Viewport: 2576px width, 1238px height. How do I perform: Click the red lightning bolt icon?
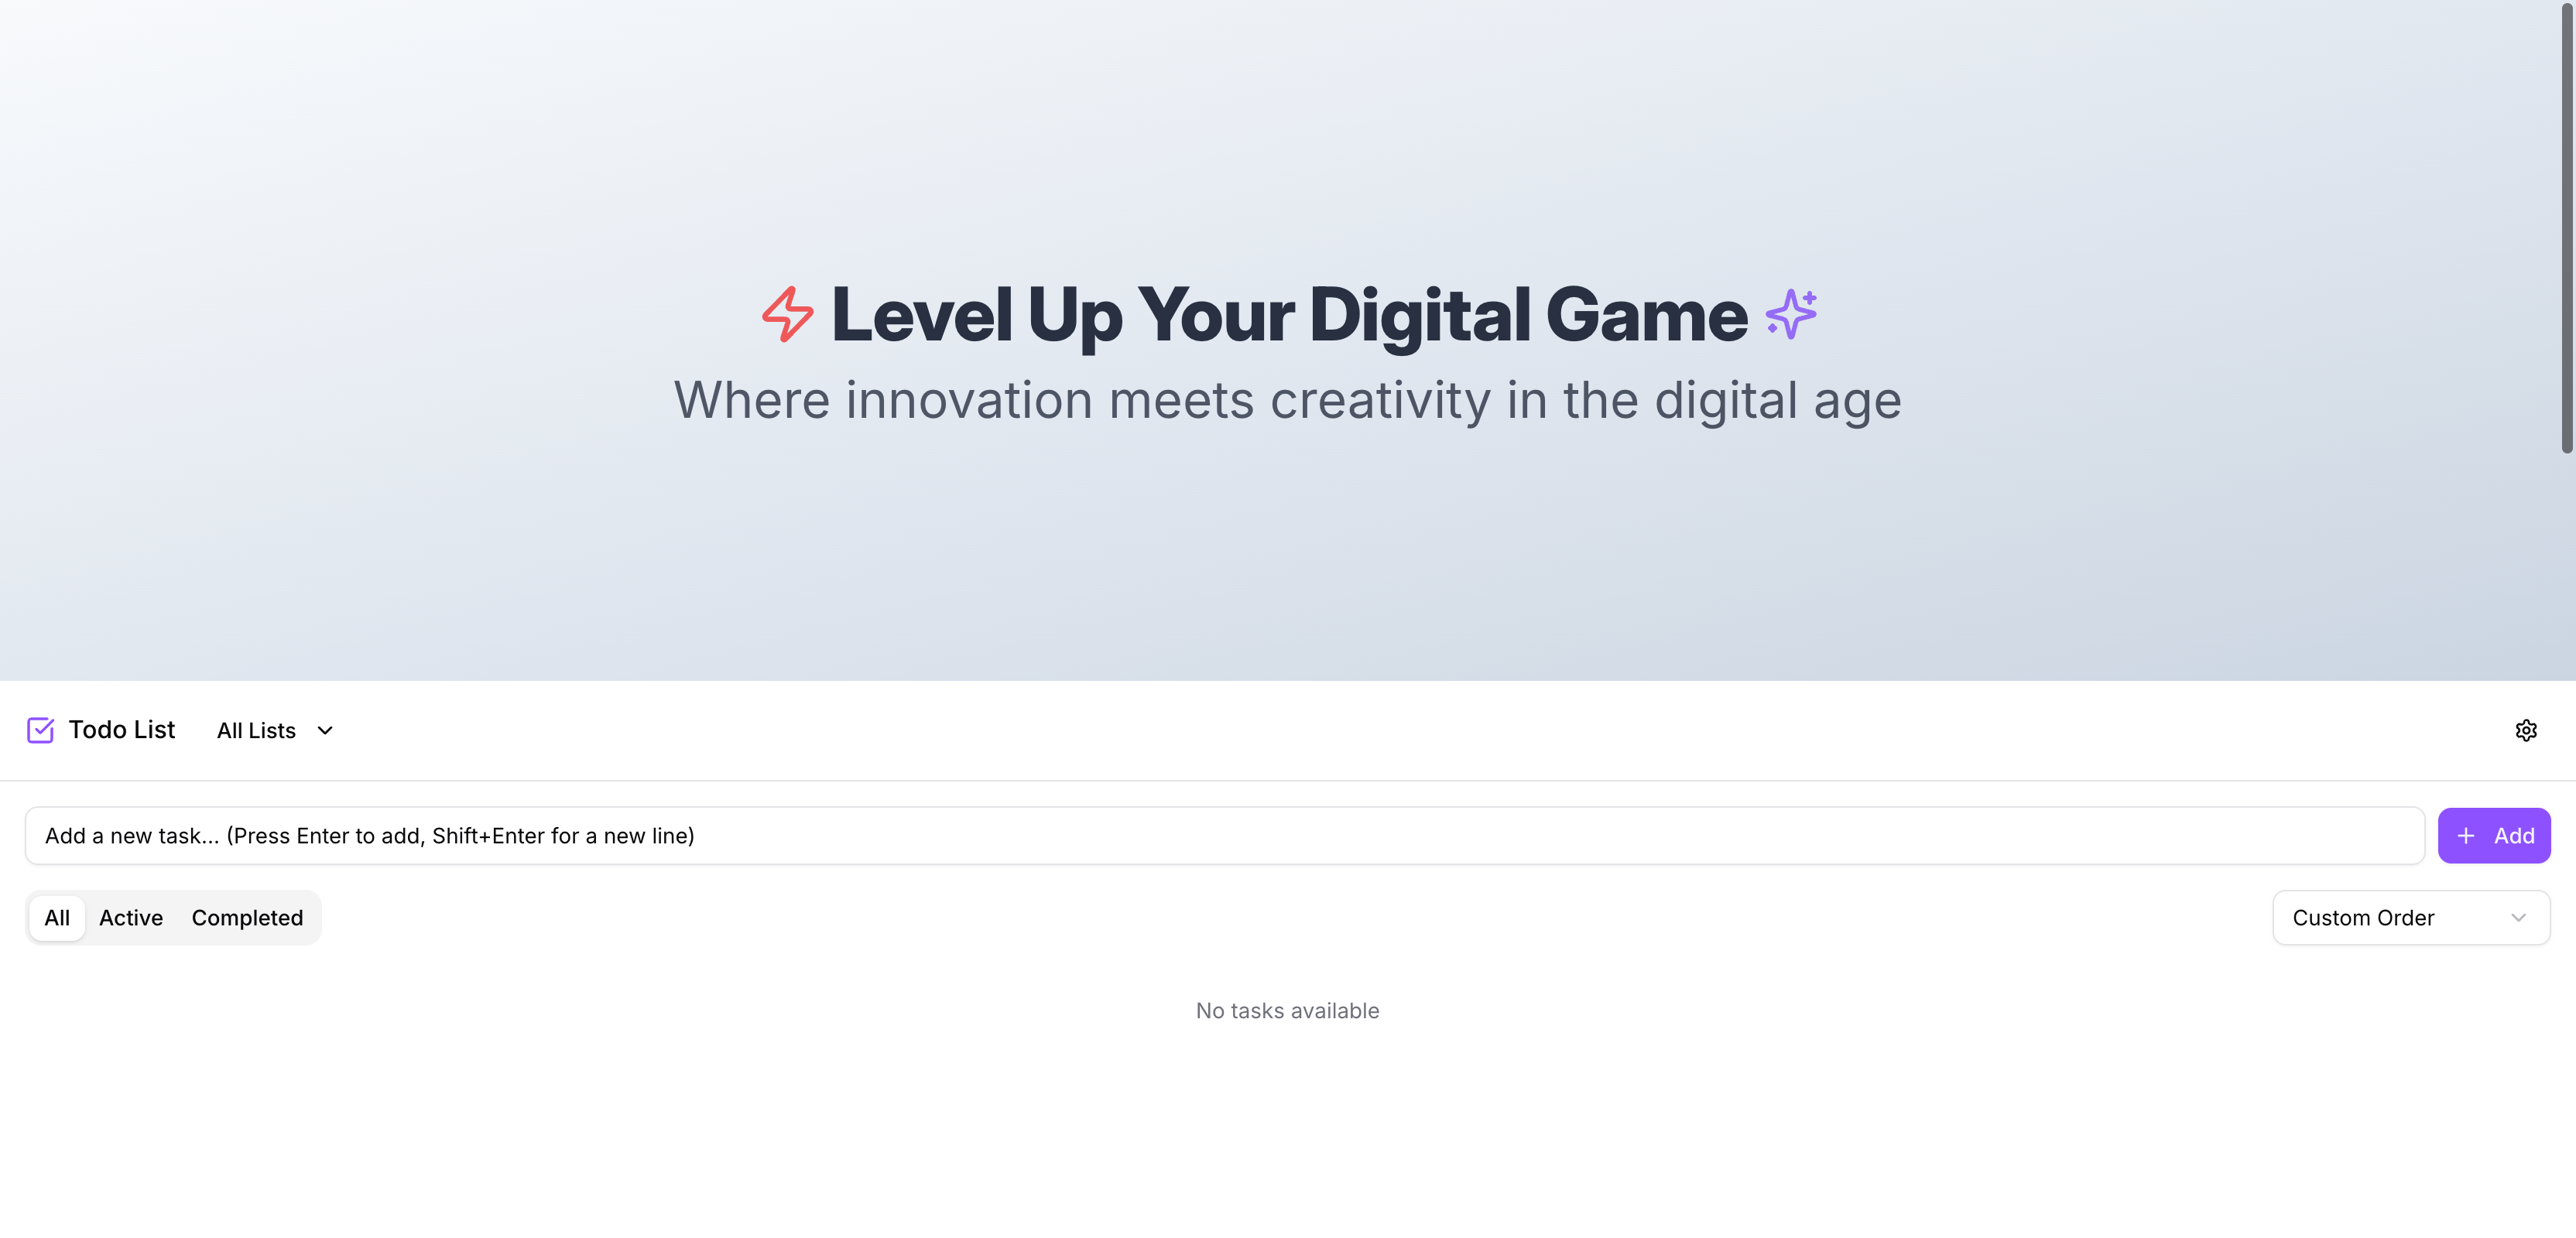[788, 314]
